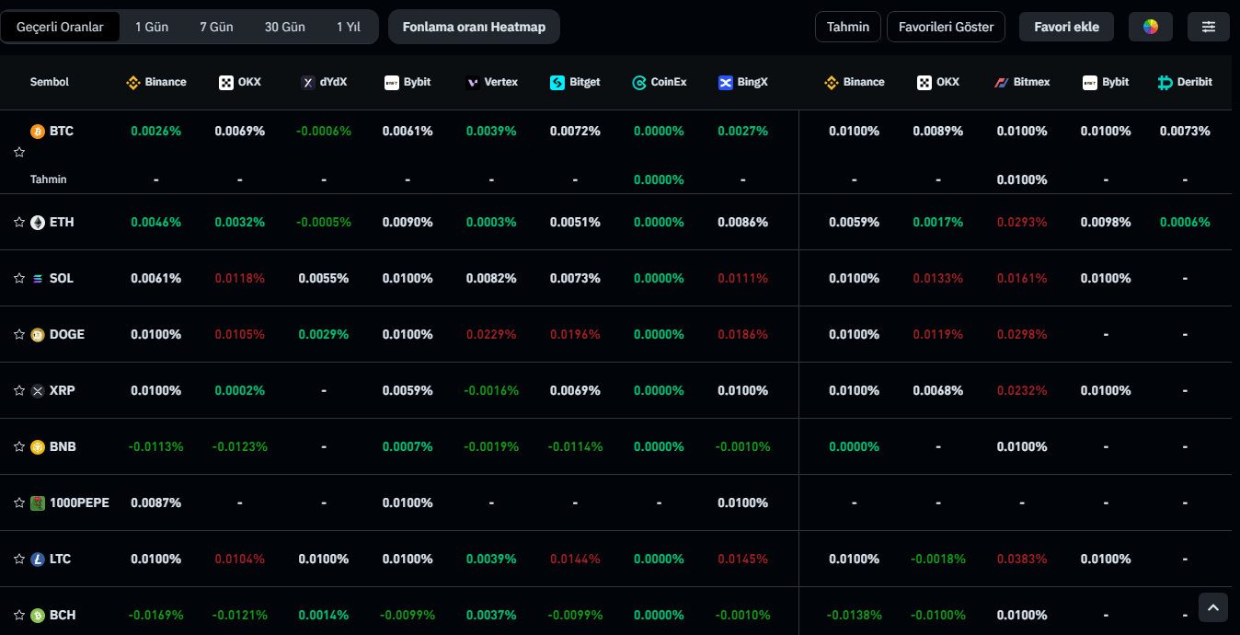Click the Sembol column header
Image resolution: width=1240 pixels, height=635 pixels.
(50, 82)
